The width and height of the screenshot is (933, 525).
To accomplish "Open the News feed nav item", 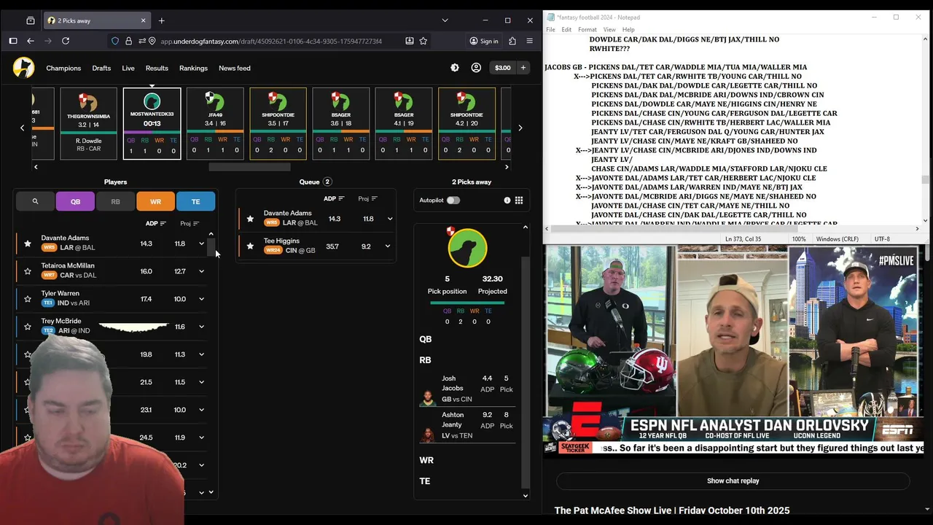I will pyautogui.click(x=235, y=68).
